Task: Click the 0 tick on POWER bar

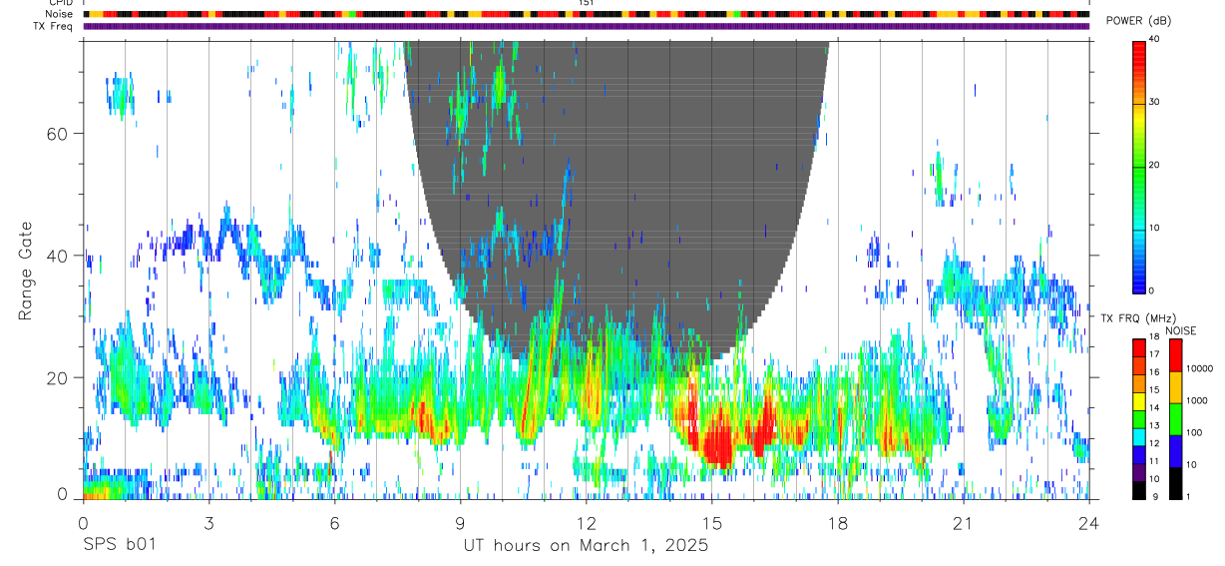Action: pos(1152,290)
